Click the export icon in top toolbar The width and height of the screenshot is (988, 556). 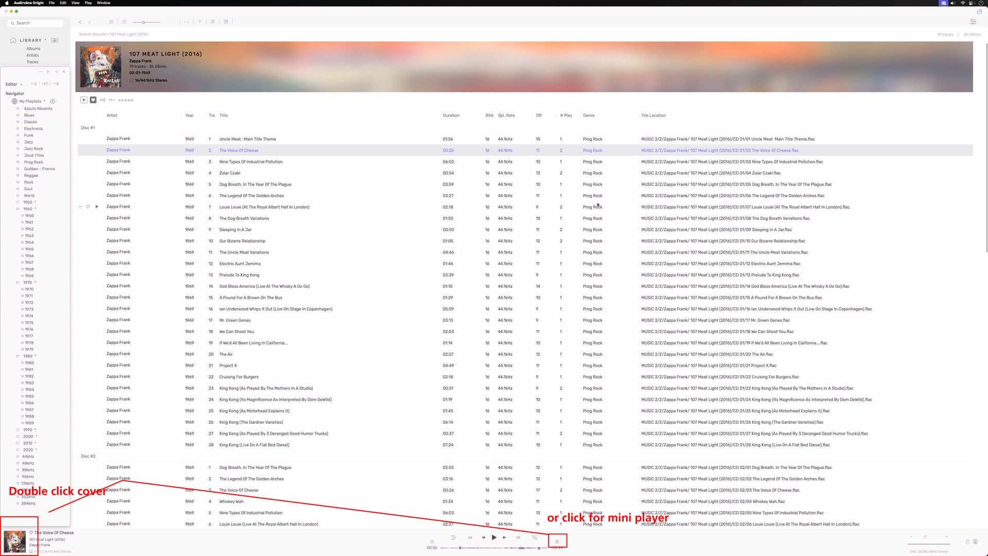pos(226,22)
